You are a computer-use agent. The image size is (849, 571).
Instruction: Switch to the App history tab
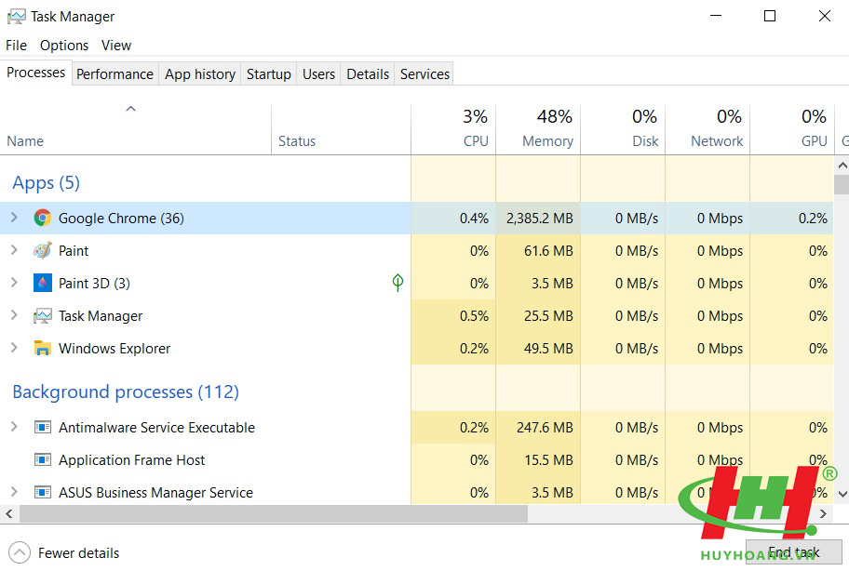click(x=200, y=74)
